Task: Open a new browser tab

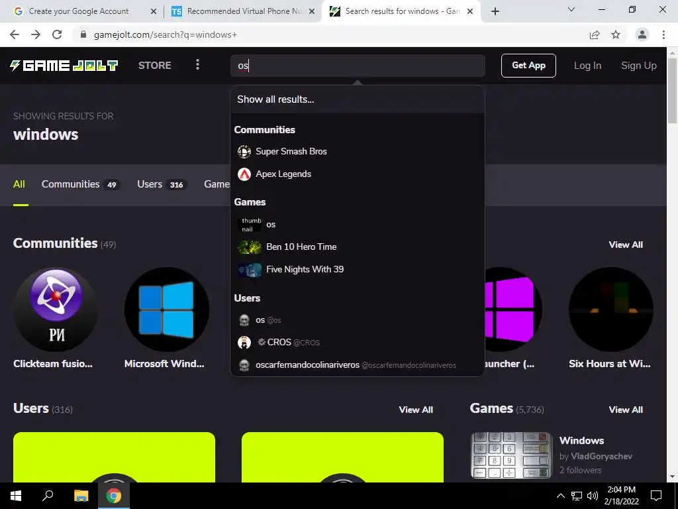Action: [x=495, y=11]
